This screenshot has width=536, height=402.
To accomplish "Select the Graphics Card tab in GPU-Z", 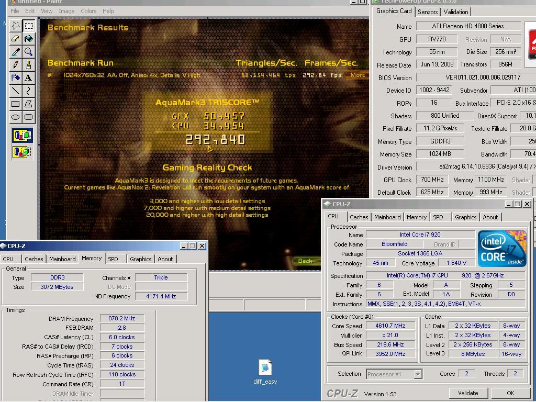I will pos(394,12).
